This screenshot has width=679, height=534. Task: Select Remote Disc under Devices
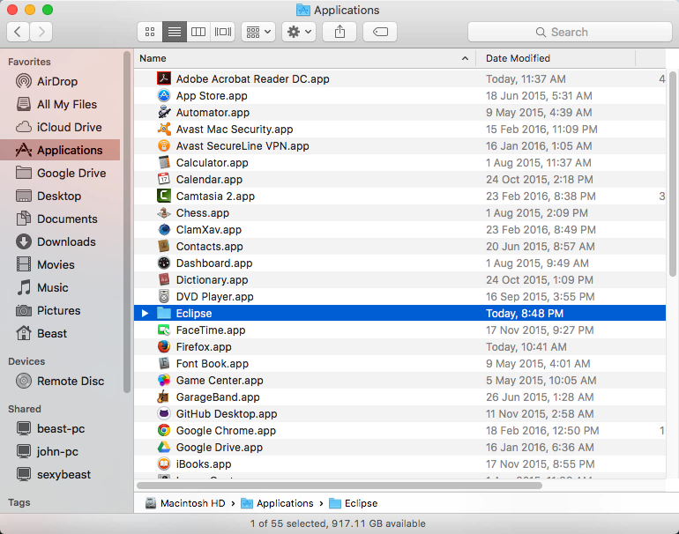coord(60,381)
